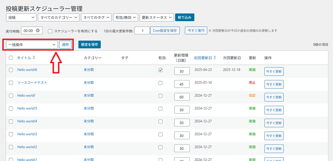This screenshot has width=333, height=161.
Task: Open the 投稿 post type dropdown
Action: point(21,17)
